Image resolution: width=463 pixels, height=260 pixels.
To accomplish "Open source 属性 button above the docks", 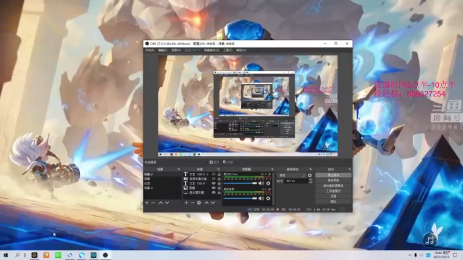I will pyautogui.click(x=214, y=162).
